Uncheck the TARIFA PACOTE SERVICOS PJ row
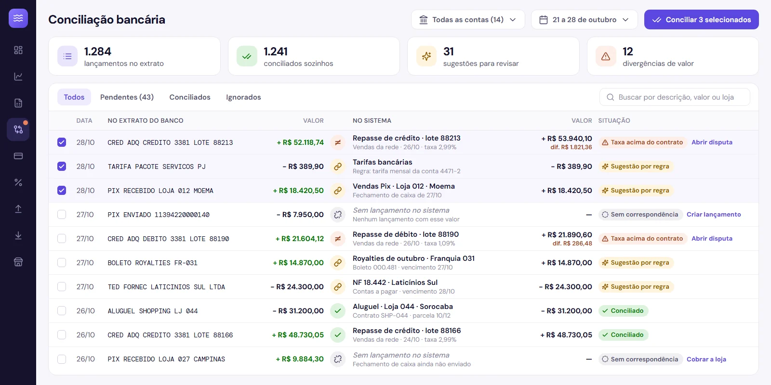Screen dimensions: 771x385 coord(62,167)
